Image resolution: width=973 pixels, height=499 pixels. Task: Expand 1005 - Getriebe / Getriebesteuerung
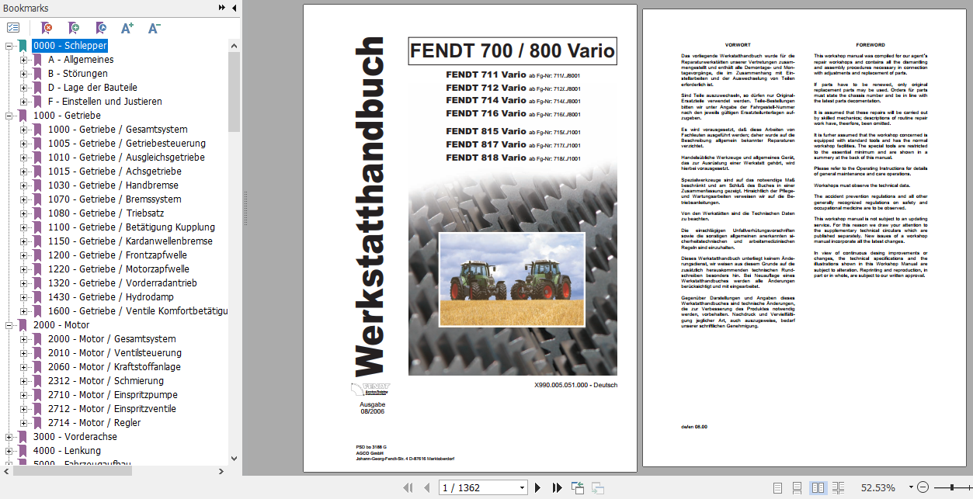tap(23, 144)
